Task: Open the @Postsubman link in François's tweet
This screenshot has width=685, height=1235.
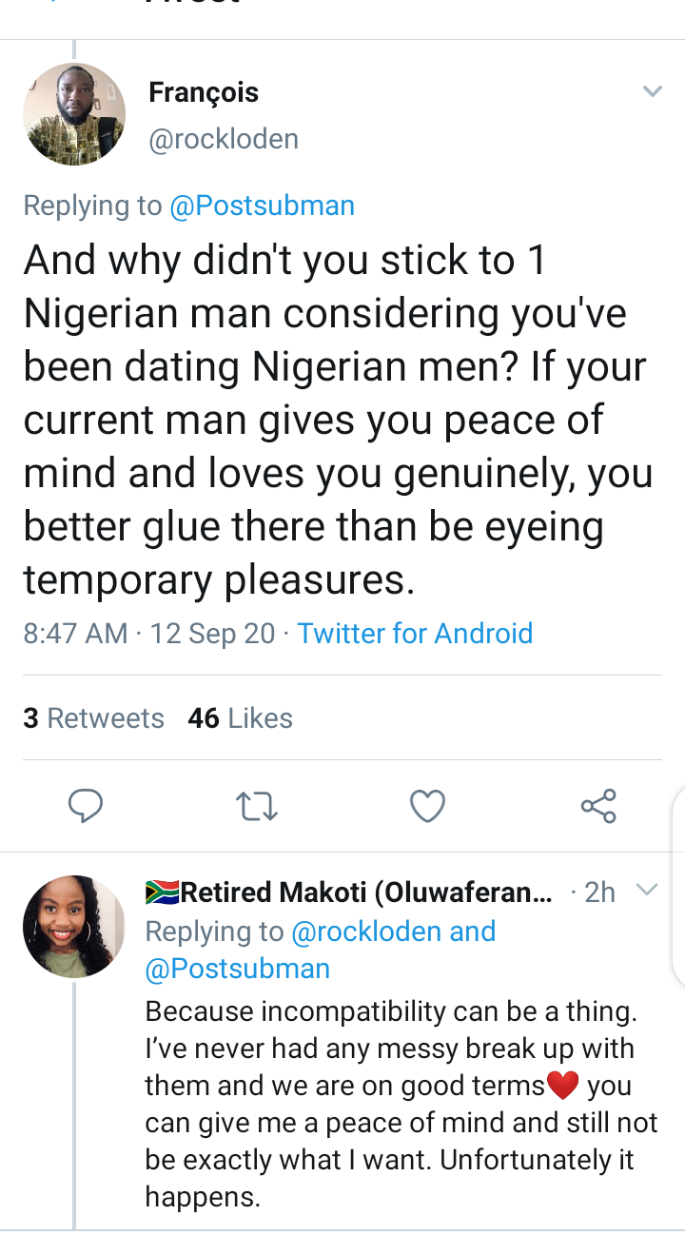Action: 262,206
